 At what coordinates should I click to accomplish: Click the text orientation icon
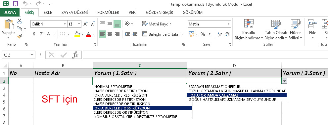tap(128, 24)
